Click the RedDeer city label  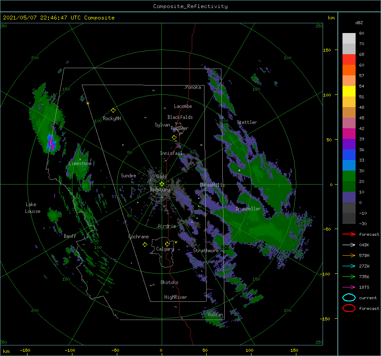tap(179, 128)
